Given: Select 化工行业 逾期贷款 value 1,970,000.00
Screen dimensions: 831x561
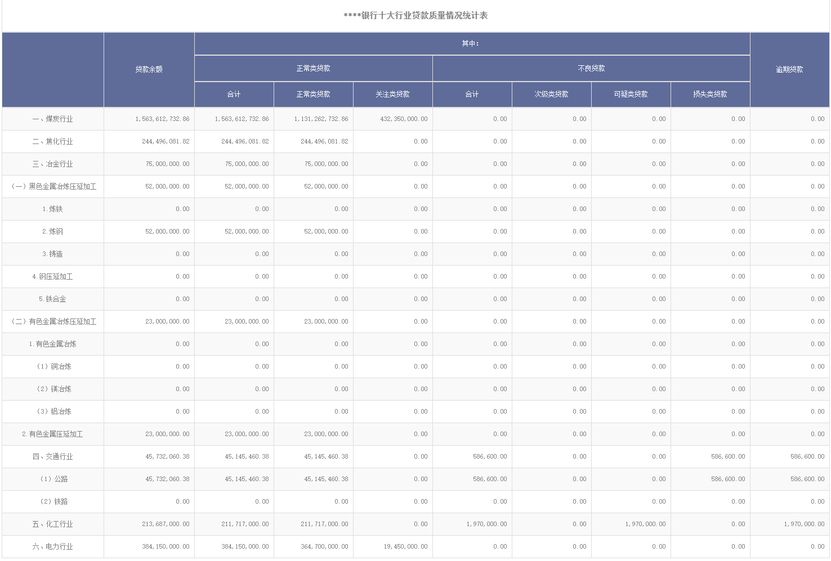Looking at the screenshot, I should (804, 524).
